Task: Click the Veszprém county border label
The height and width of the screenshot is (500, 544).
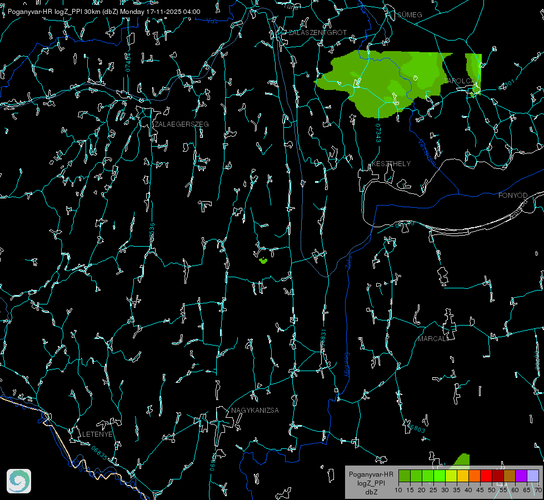Action: (x=426, y=152)
